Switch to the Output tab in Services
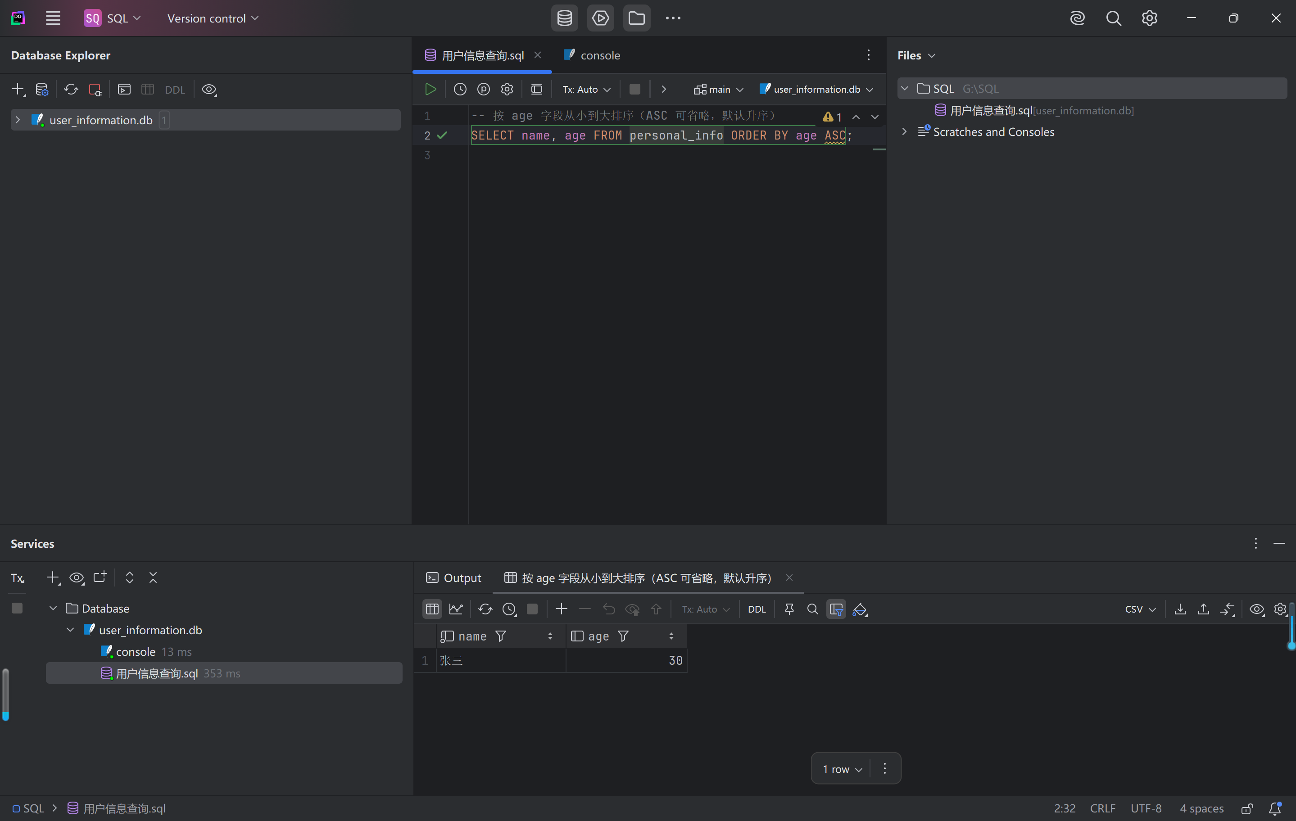The width and height of the screenshot is (1296, 821). pos(454,578)
